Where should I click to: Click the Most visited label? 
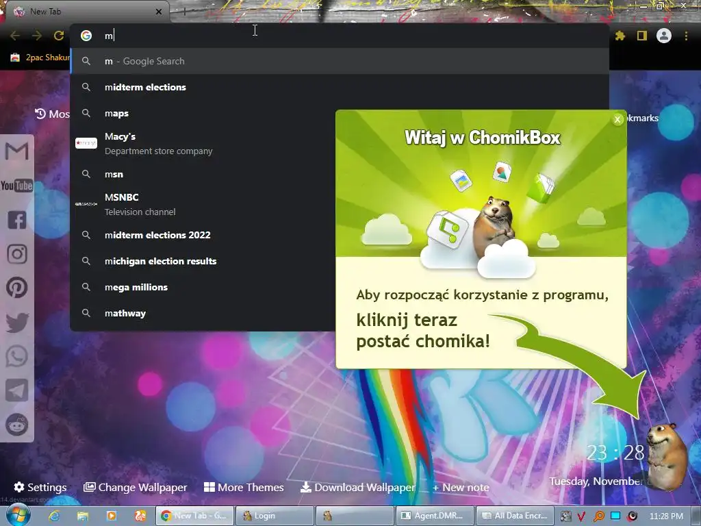(52, 114)
